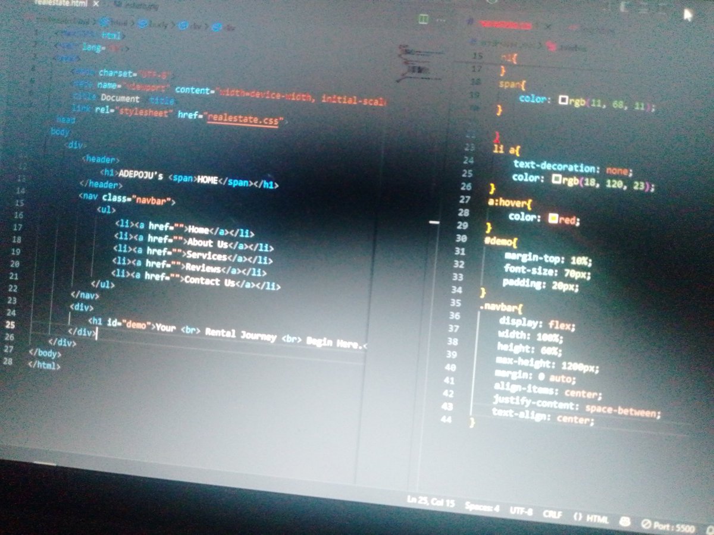The image size is (714, 535).
Task: Click the h1 id="demo" line
Action: [227, 333]
